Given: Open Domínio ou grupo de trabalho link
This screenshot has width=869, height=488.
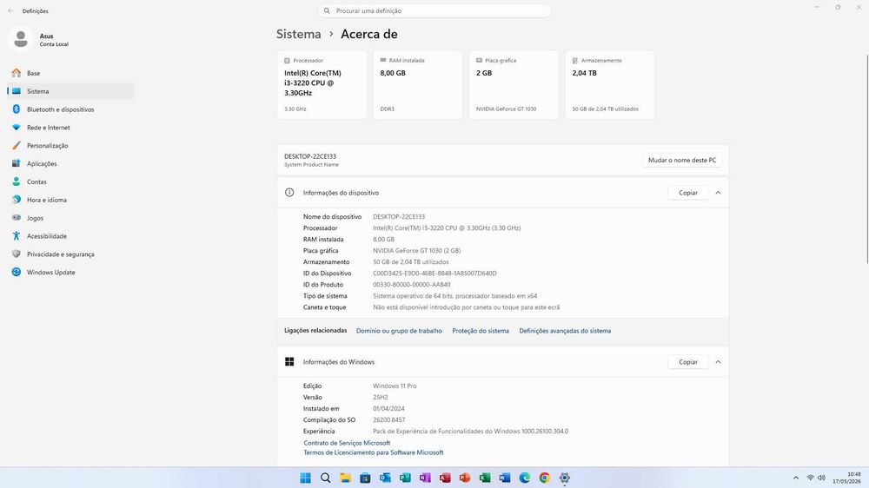Looking at the screenshot, I should point(399,331).
